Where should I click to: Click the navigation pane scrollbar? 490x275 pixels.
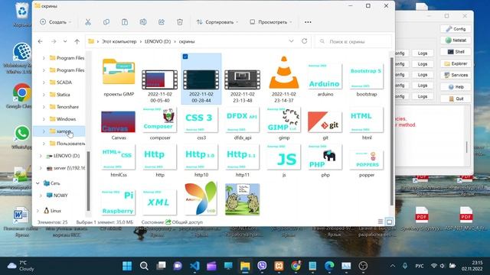(89, 181)
